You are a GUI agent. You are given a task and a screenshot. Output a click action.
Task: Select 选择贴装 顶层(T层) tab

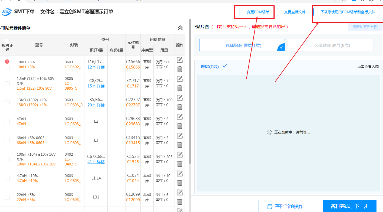pyautogui.click(x=242, y=45)
